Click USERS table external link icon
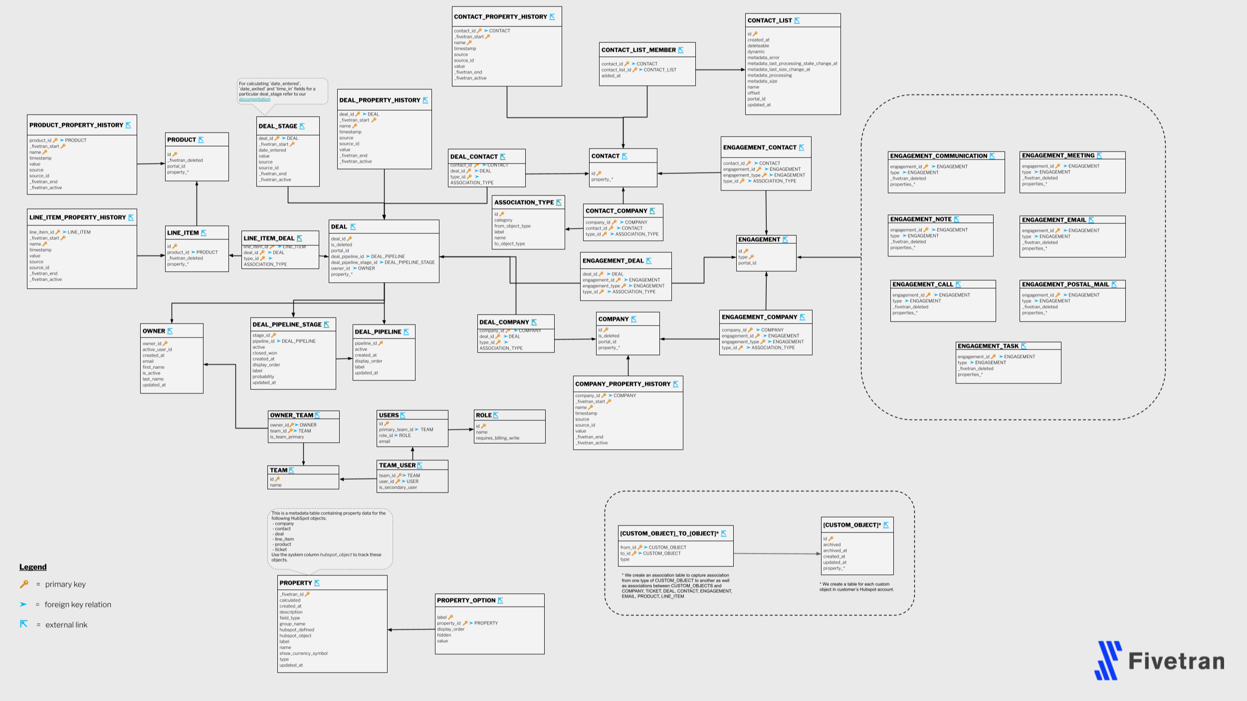This screenshot has width=1247, height=701. click(403, 415)
